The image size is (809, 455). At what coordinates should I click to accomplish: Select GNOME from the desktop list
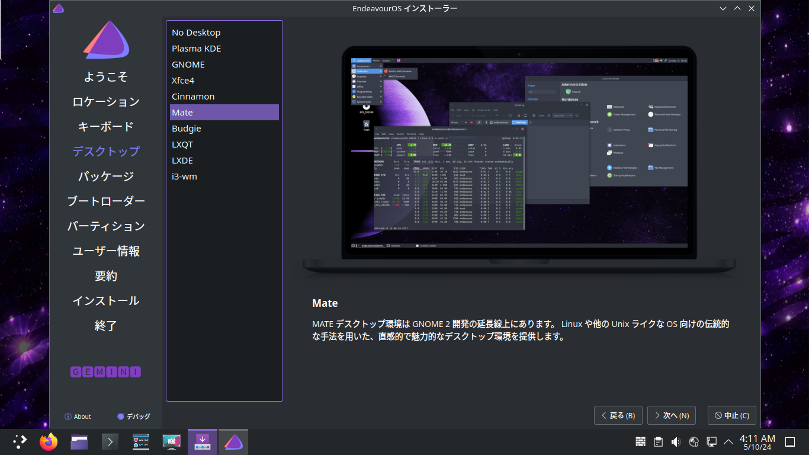tap(224, 65)
